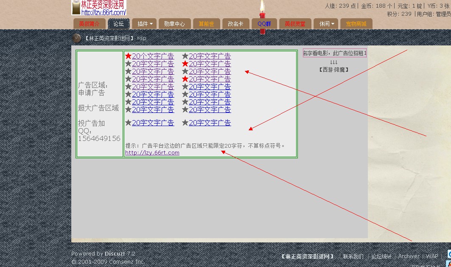Open the 勋章中心 page
This screenshot has height=267, width=451.
click(175, 24)
